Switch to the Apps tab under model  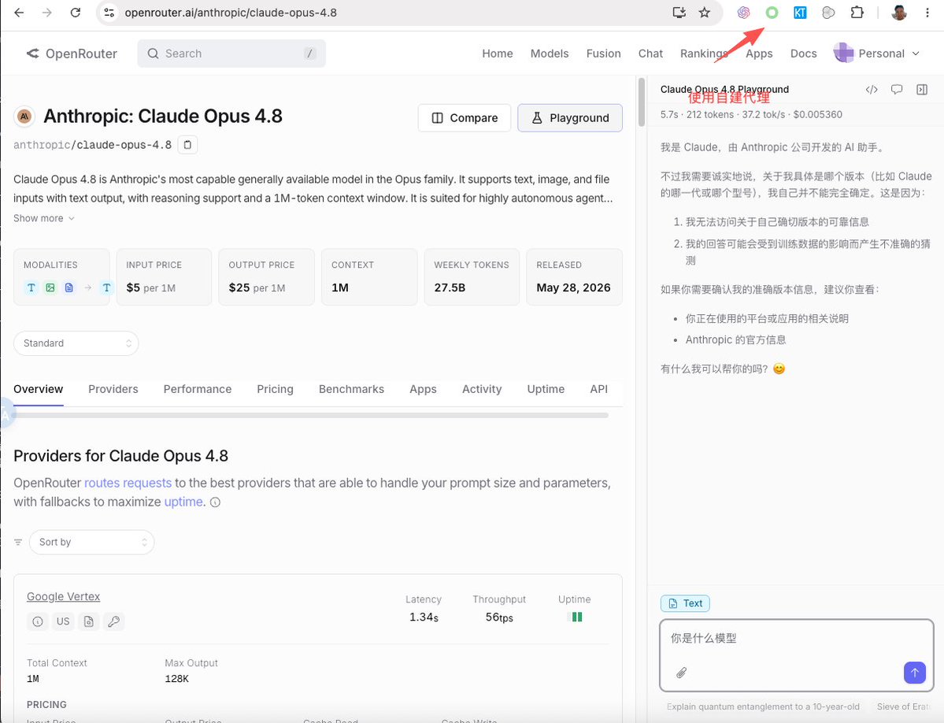pos(424,389)
